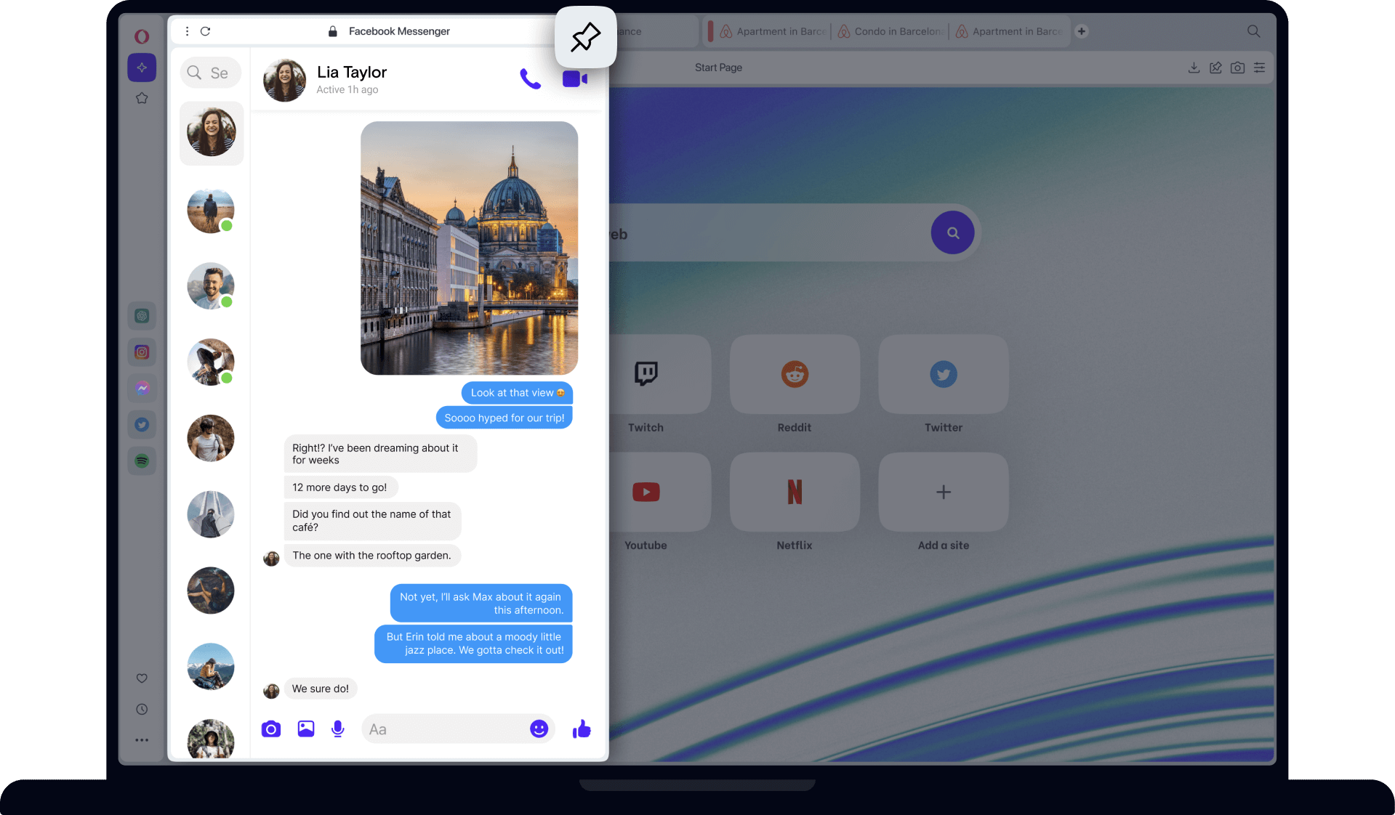
Task: Open the pinboards icon in the toolbar
Action: pyautogui.click(x=1215, y=67)
